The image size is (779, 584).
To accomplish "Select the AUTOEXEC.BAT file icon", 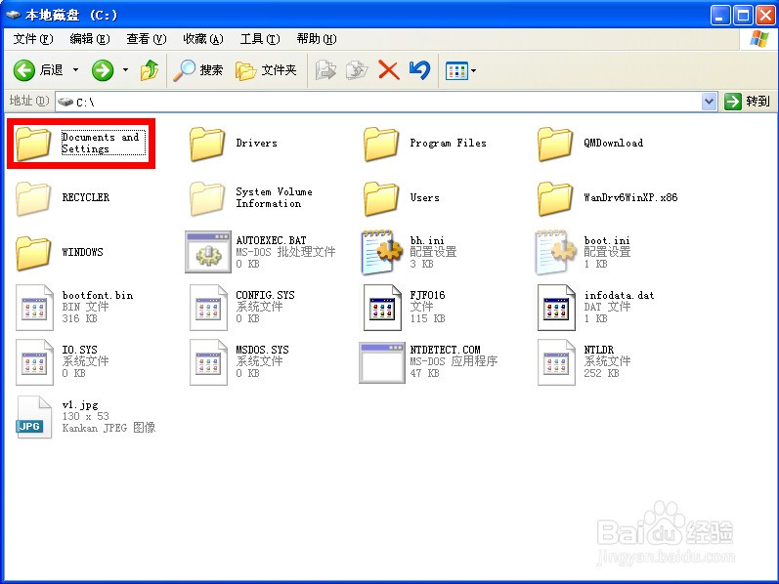I will coord(207,252).
